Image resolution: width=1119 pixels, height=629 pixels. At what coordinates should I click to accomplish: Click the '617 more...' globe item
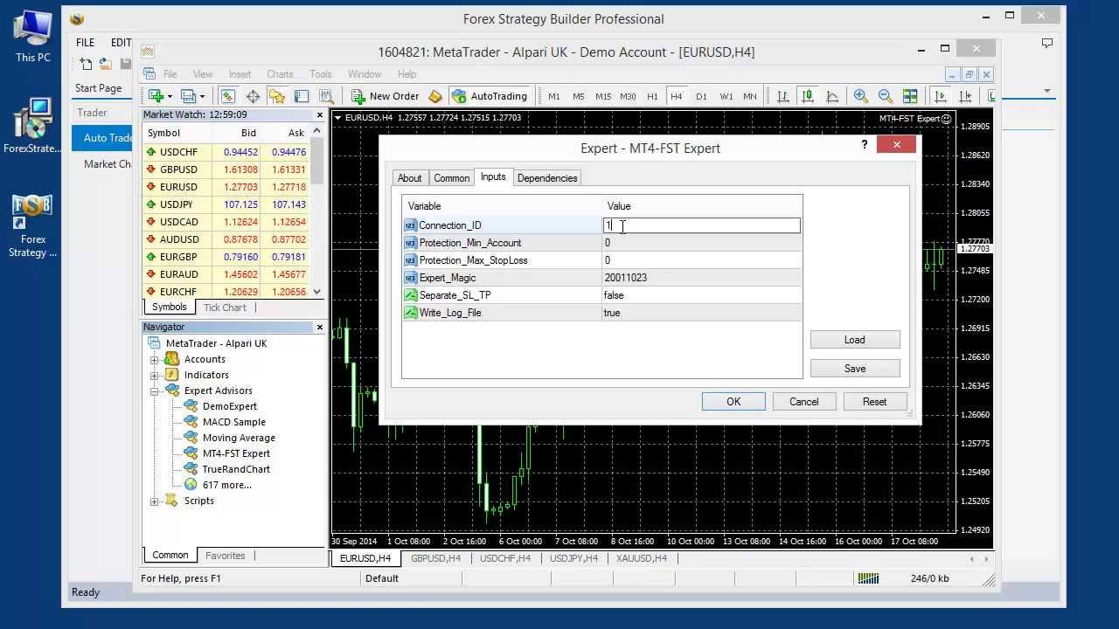[x=226, y=485]
